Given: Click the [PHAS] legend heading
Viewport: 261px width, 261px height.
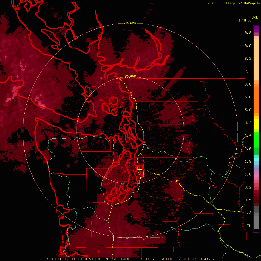Looking at the screenshot, I should point(245,20).
